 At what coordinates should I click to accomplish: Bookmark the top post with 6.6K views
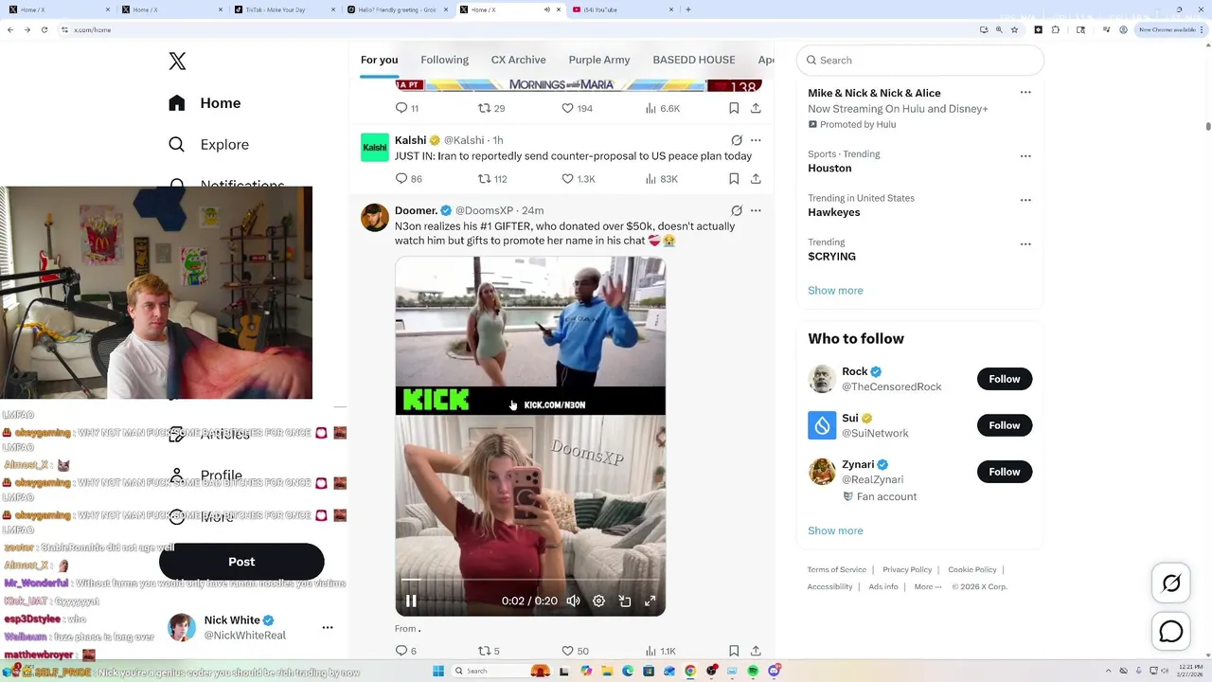point(734,109)
